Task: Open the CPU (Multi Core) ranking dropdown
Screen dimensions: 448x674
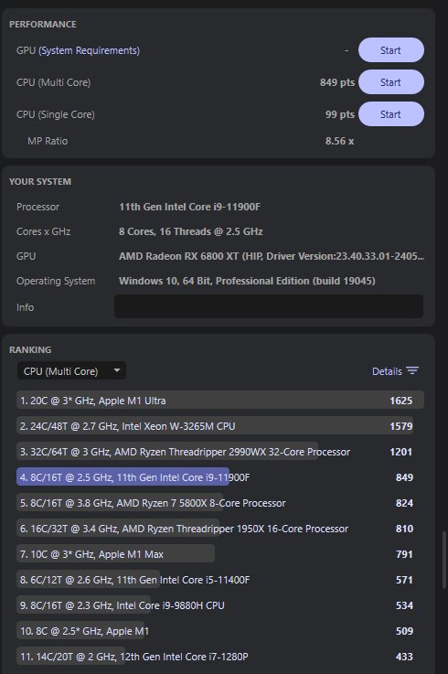Action: coord(71,371)
